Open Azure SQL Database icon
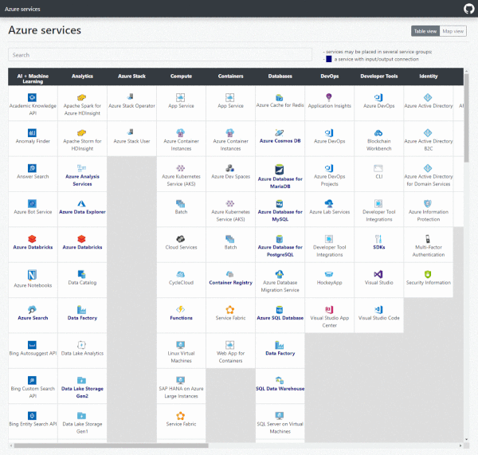The height and width of the screenshot is (455, 478). (x=280, y=310)
